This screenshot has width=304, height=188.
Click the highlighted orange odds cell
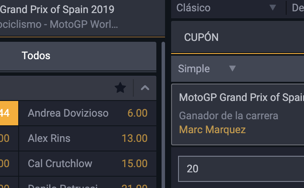point(9,113)
